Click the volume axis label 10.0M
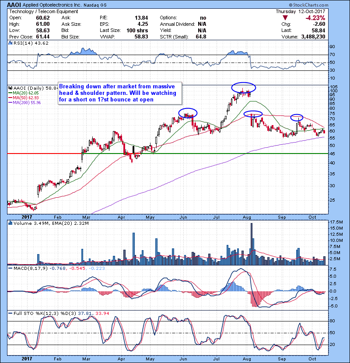Viewport: 350px width, 363px height. point(336,240)
